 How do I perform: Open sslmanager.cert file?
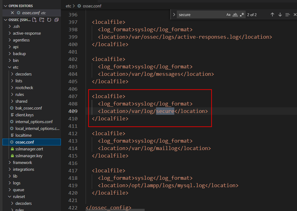[x=29, y=149]
